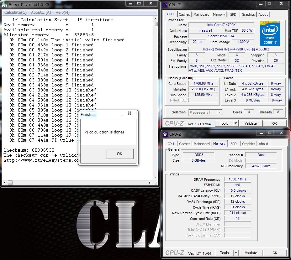Click OK in upper CPU-Z window
Screen dimensions: 291x260
click(x=274, y=123)
